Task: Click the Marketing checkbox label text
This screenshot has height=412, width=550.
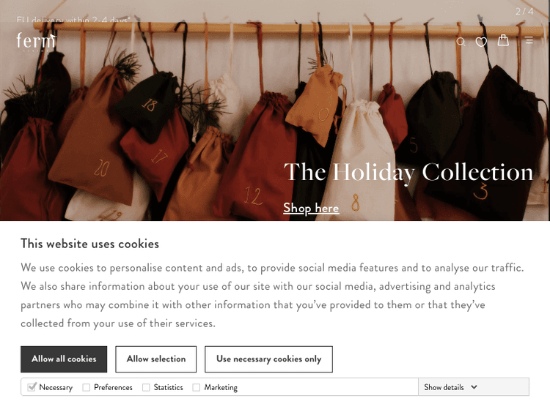Action: pos(221,387)
